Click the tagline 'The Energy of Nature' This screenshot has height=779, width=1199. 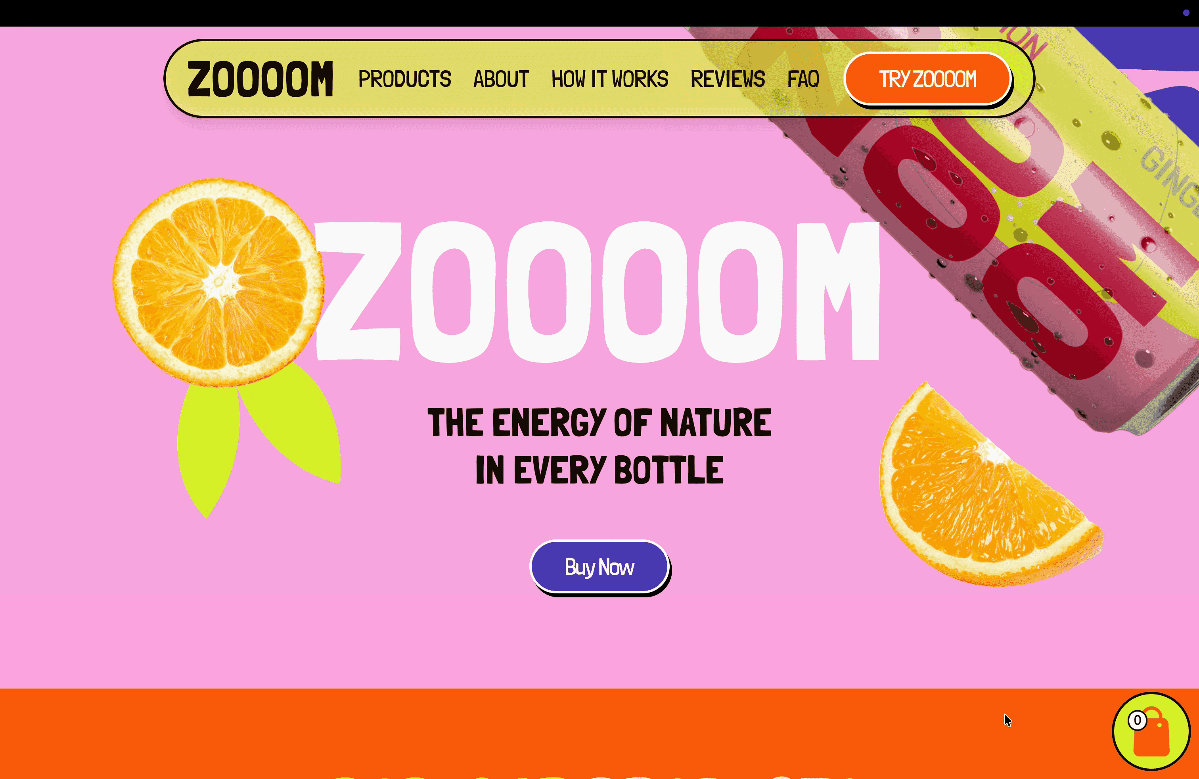click(599, 422)
